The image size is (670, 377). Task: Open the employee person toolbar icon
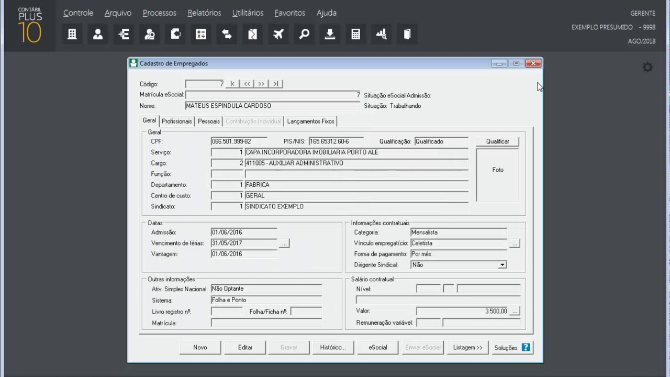98,34
